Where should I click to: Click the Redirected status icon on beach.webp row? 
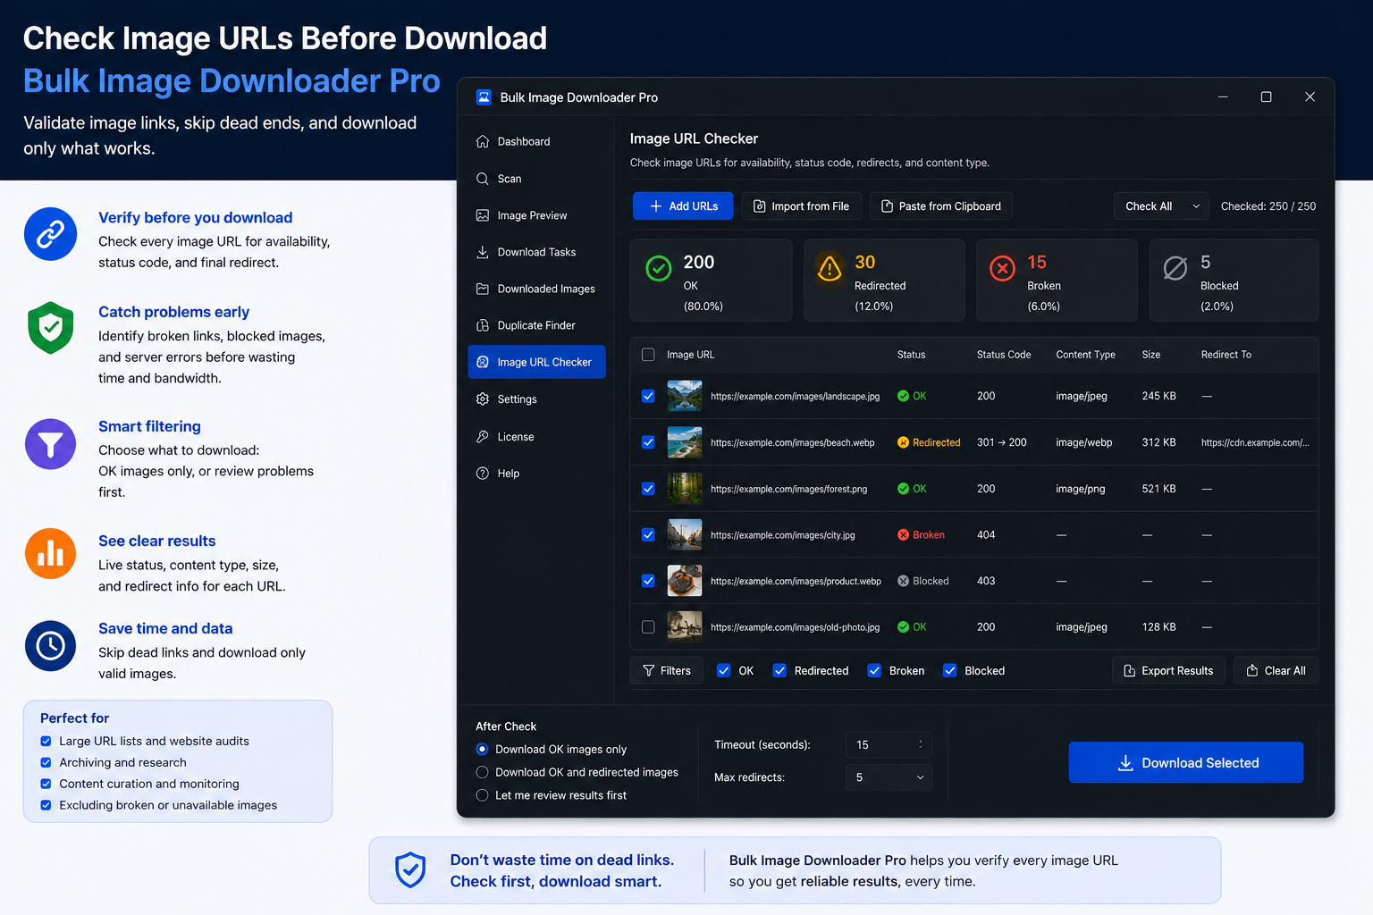(x=904, y=442)
